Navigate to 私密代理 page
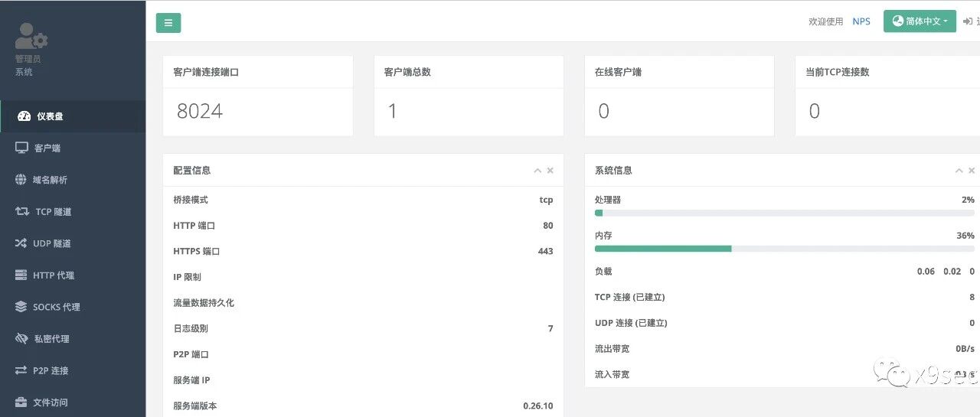 coord(73,338)
